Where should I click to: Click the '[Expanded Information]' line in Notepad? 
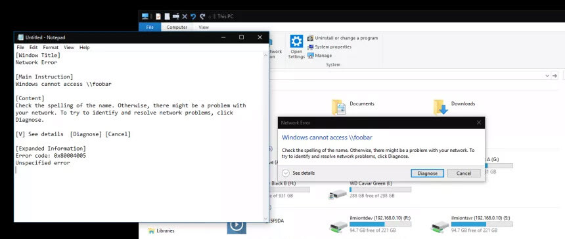pyautogui.click(x=51, y=149)
